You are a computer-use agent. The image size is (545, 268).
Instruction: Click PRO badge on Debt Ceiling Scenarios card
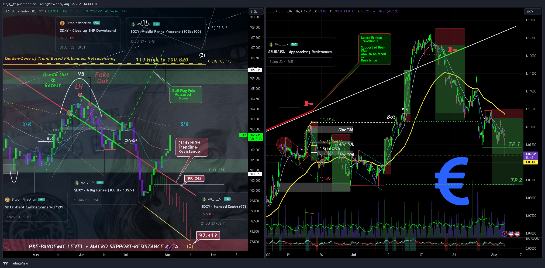tap(42, 200)
